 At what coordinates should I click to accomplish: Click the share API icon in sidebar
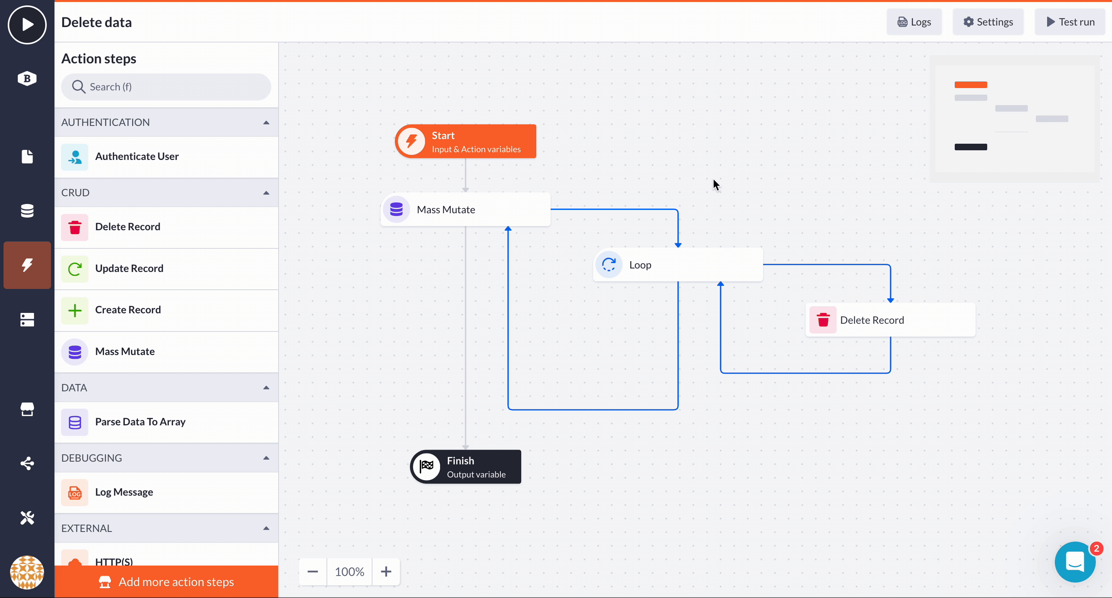27,464
